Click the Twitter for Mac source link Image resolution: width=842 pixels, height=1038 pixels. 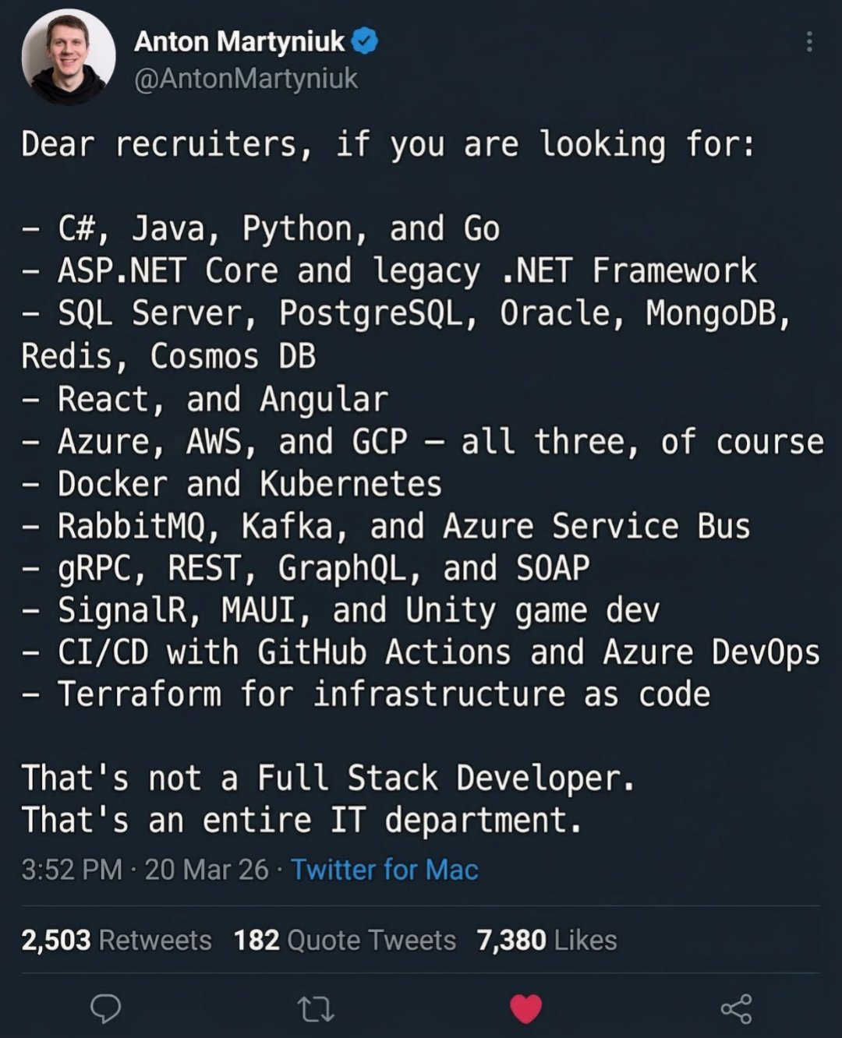384,870
